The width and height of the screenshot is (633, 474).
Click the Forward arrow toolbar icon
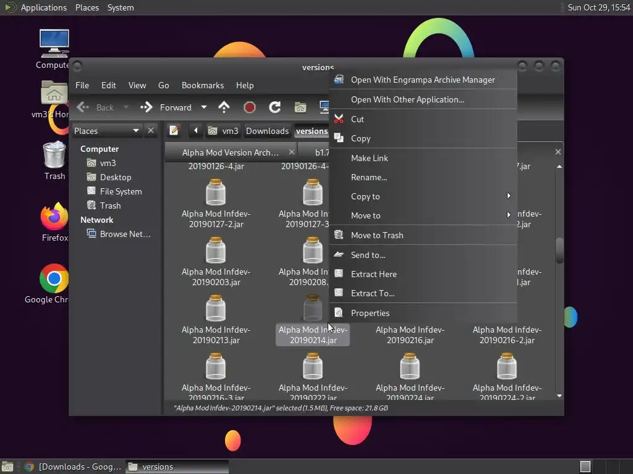click(146, 107)
